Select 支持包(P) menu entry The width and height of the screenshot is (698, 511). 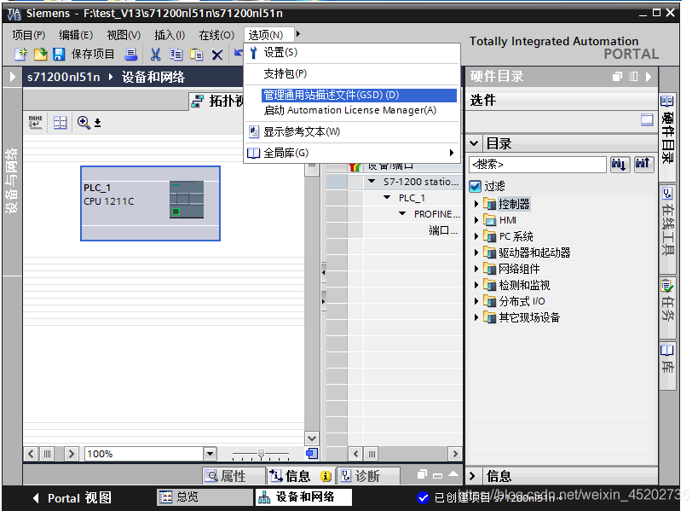pyautogui.click(x=352, y=73)
